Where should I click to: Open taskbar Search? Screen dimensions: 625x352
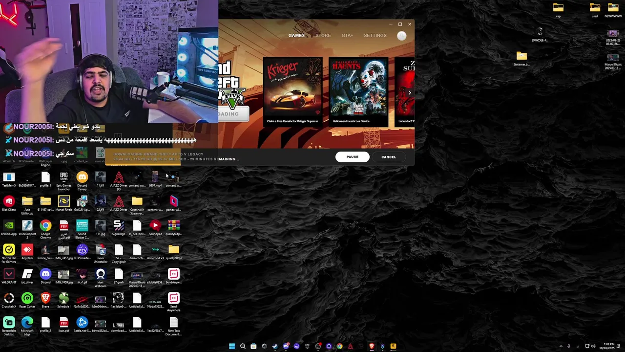[243, 346]
